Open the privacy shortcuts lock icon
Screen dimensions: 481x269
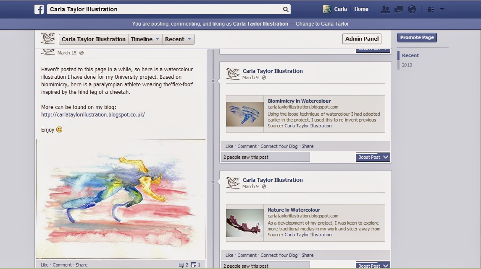click(x=431, y=10)
